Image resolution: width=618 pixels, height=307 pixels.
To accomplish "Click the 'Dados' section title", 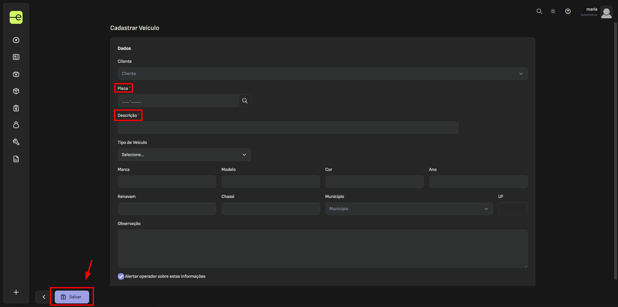I will click(x=124, y=48).
